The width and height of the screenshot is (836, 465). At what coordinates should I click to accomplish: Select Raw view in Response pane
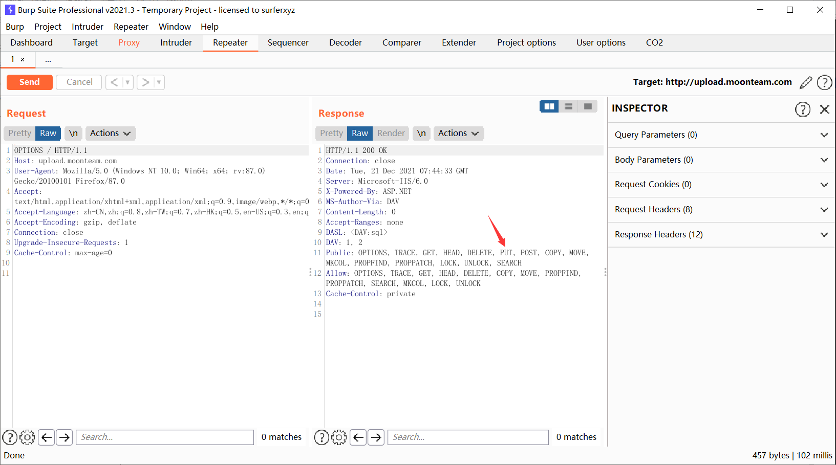(x=360, y=133)
